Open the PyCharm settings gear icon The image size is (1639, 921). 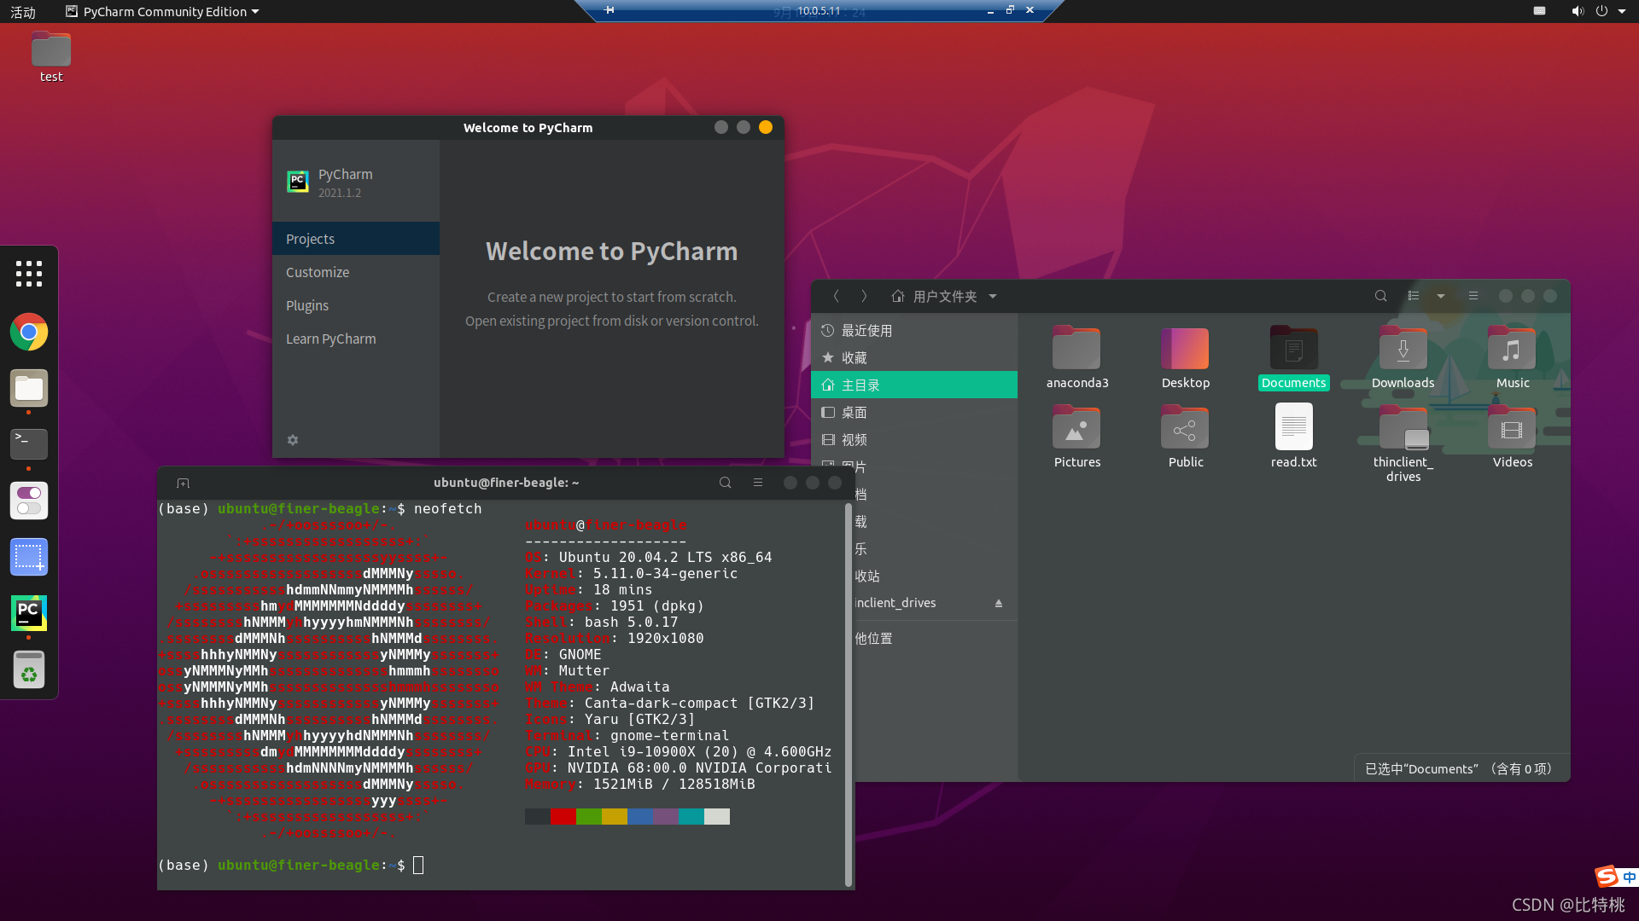pos(293,440)
